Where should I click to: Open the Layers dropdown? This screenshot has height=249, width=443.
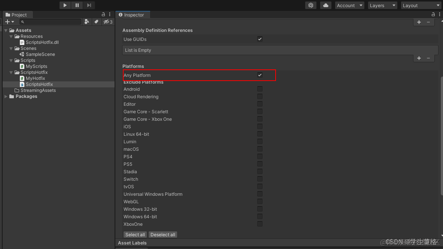coord(383,5)
